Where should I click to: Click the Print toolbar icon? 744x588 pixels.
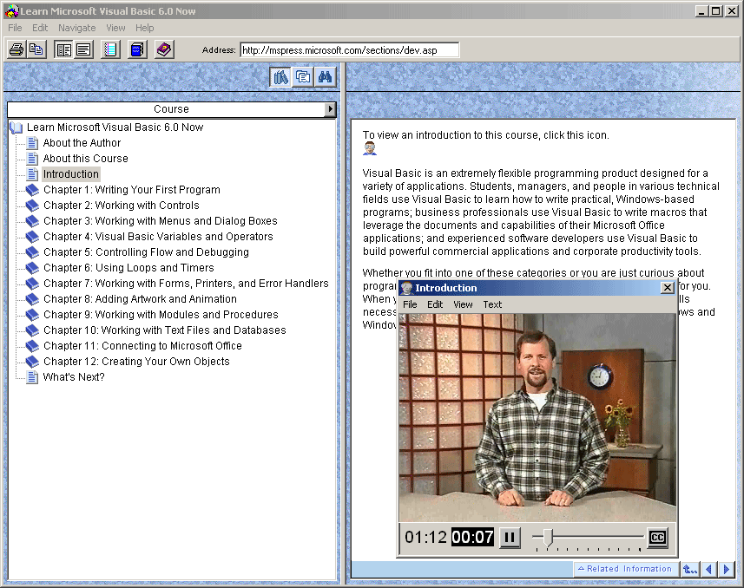(16, 49)
